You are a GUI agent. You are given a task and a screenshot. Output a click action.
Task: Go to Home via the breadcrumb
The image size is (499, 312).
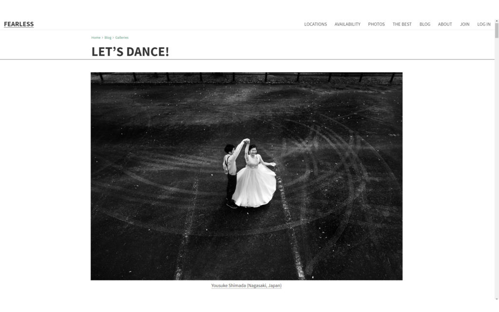tap(96, 38)
